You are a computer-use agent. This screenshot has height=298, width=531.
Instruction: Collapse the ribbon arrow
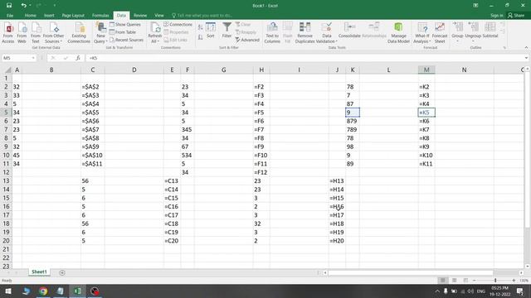coord(526,48)
